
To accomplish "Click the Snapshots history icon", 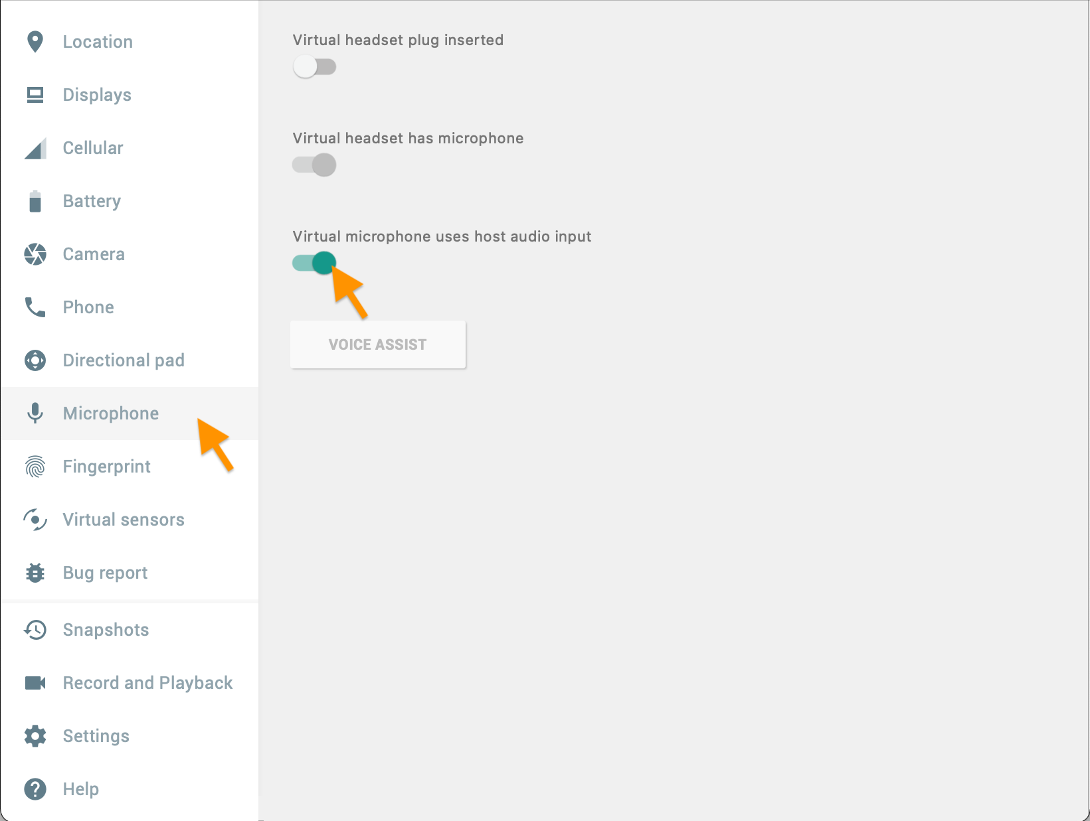I will (35, 630).
